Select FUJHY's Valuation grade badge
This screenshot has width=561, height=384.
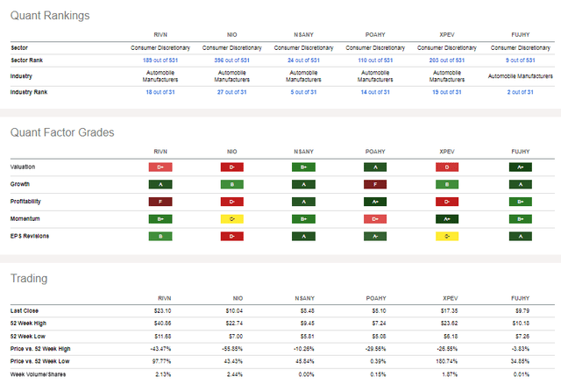520,167
